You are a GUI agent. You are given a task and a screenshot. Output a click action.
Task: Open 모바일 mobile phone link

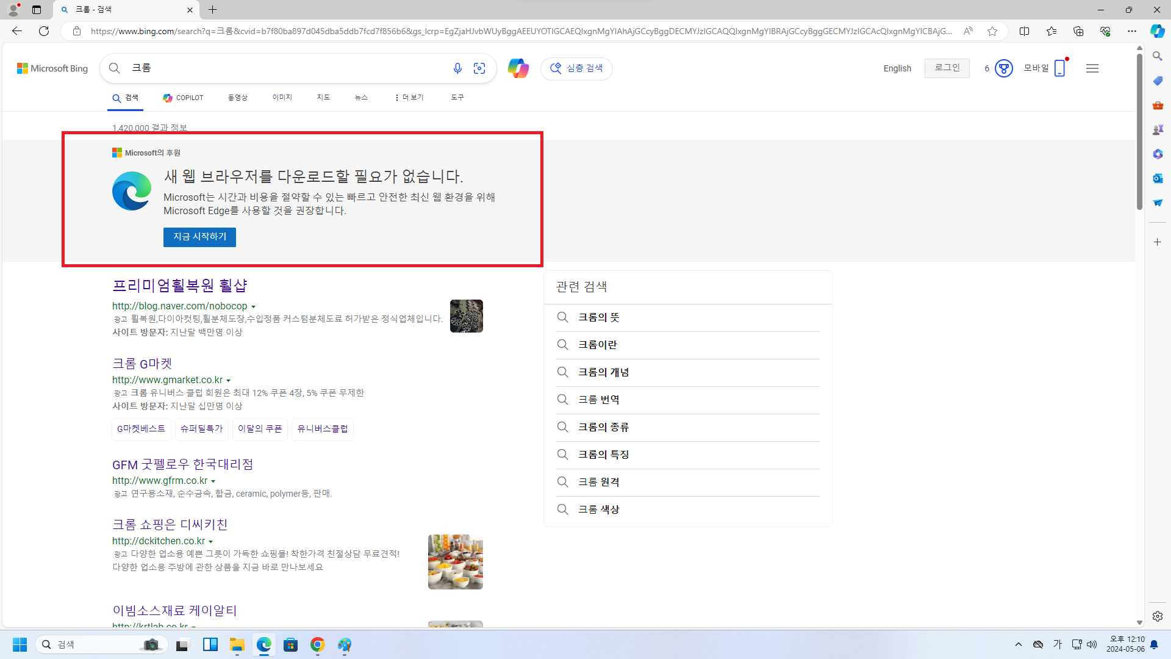(x=1045, y=68)
